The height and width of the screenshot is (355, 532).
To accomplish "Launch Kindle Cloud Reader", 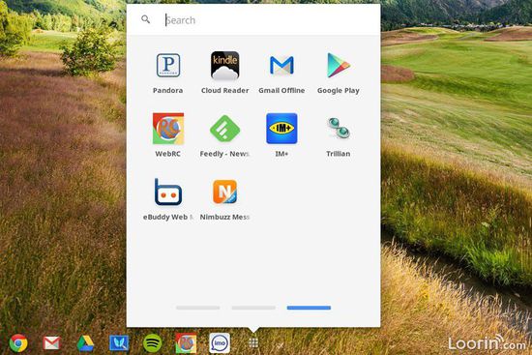I will [x=224, y=66].
